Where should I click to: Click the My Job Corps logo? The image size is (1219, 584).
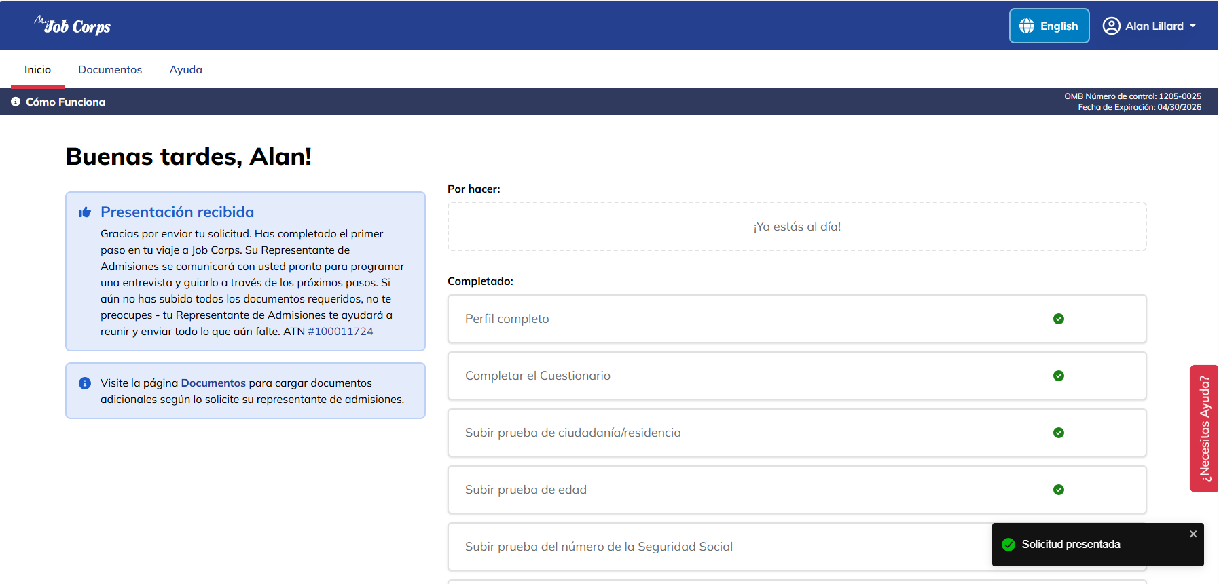click(x=73, y=26)
